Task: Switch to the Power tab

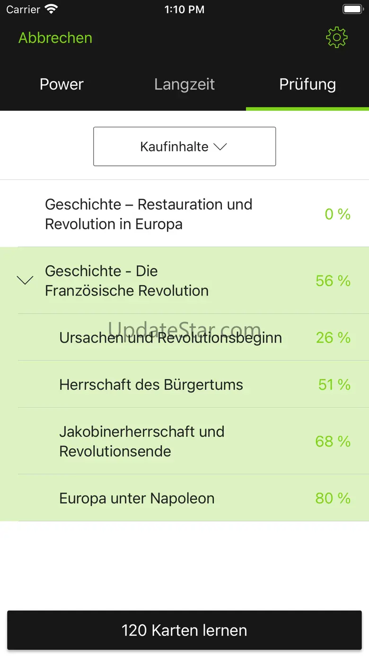Action: click(x=61, y=84)
